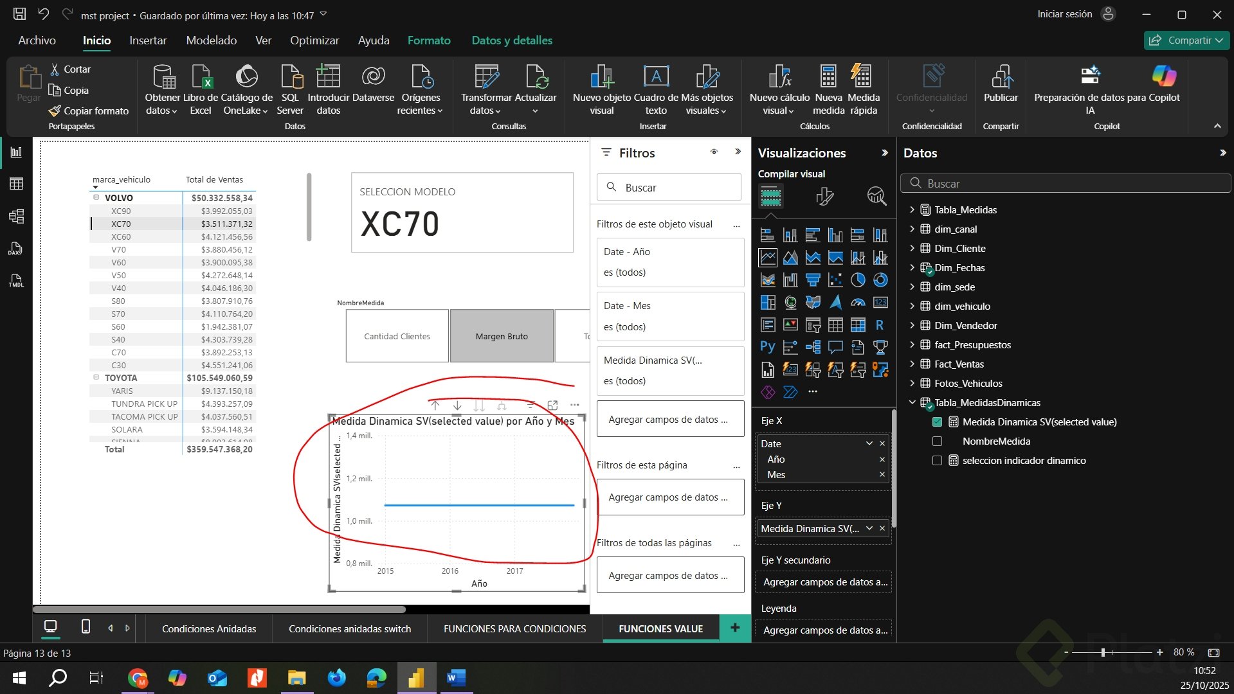
Task: Pick the gauge visualization icon
Action: (858, 303)
